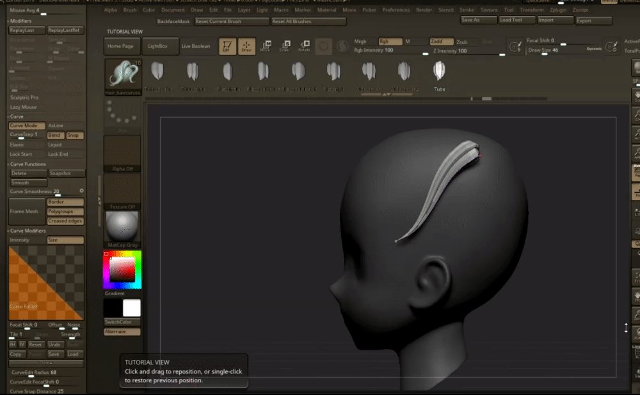640x395 pixels.
Task: Toggle Curve Mode
Action: point(27,125)
